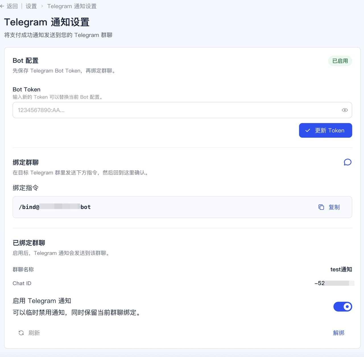364x357 pixels.
Task: Click the Chat ID value
Action: click(x=334, y=283)
